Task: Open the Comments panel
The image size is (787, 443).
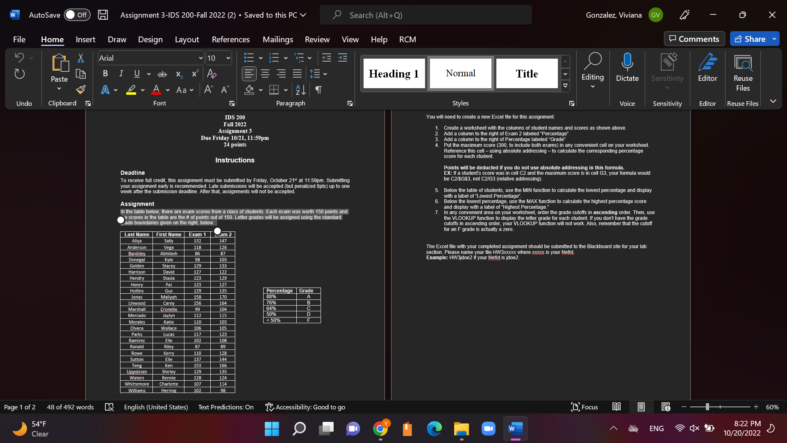Action: tap(694, 39)
